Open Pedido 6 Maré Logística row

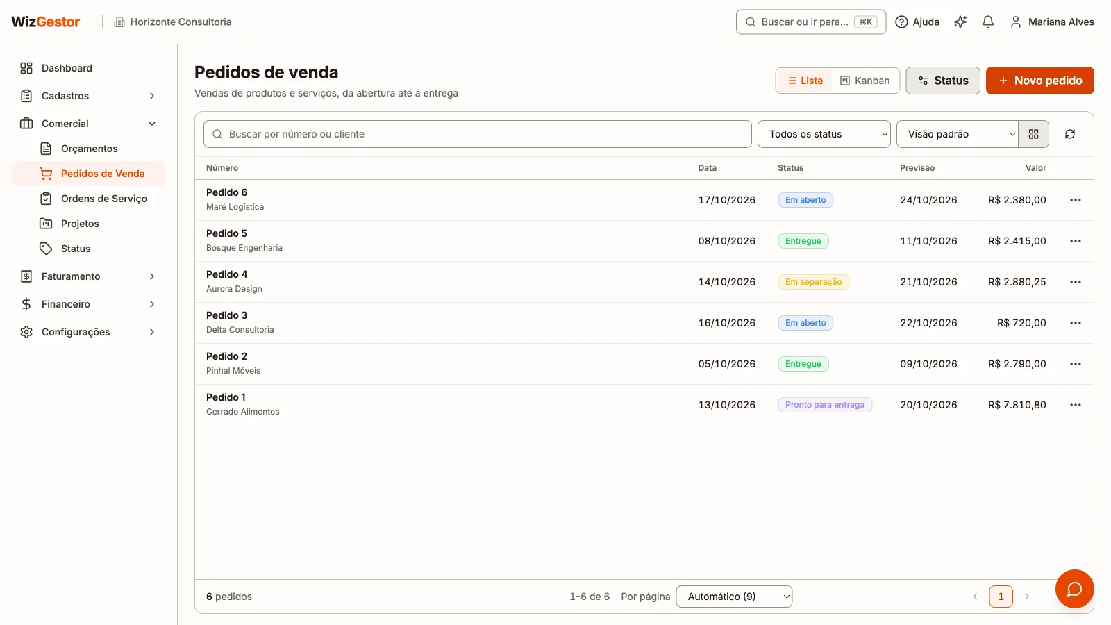click(644, 200)
